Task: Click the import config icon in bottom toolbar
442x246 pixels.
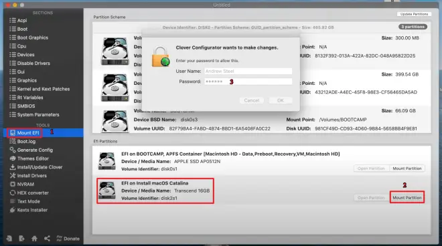Action: tap(9, 239)
